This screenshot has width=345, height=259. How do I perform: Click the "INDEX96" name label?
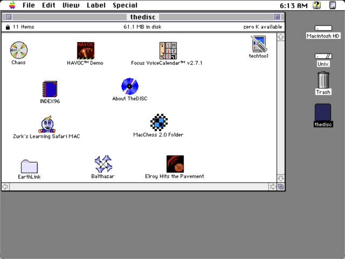tap(50, 101)
